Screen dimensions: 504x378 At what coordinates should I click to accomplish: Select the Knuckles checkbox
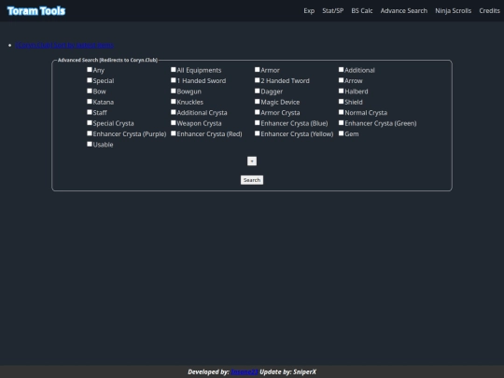[x=174, y=102]
